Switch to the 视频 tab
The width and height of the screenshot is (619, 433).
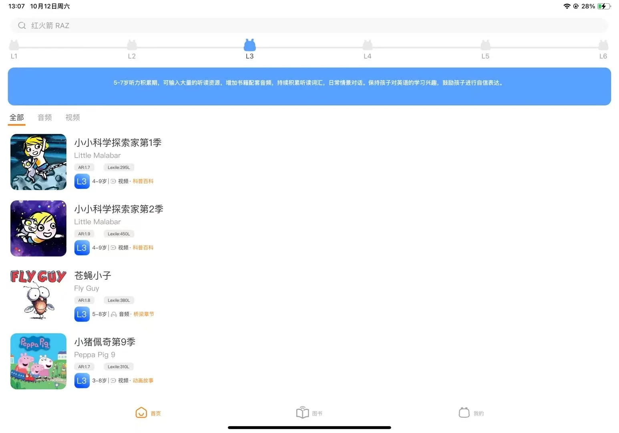pyautogui.click(x=72, y=117)
